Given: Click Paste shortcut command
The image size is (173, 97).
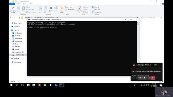Looking at the screenshot, I should (x=31, y=12).
